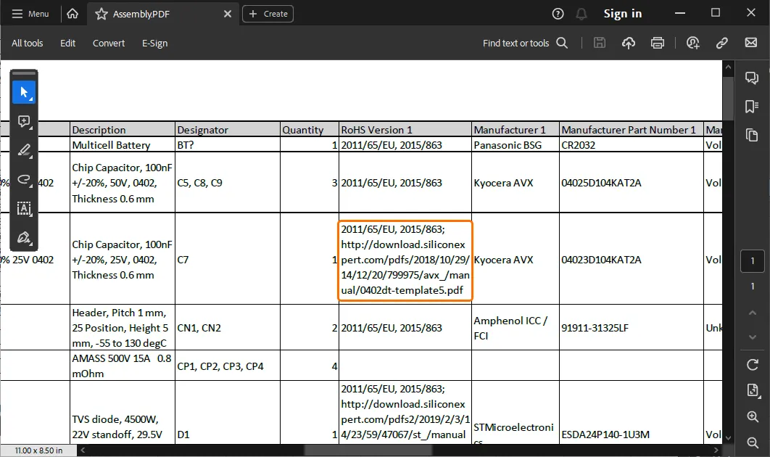Click the Sign in button
Image resolution: width=770 pixels, height=457 pixels.
622,14
